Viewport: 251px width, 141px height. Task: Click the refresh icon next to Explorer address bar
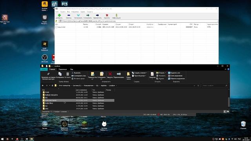point(198,85)
